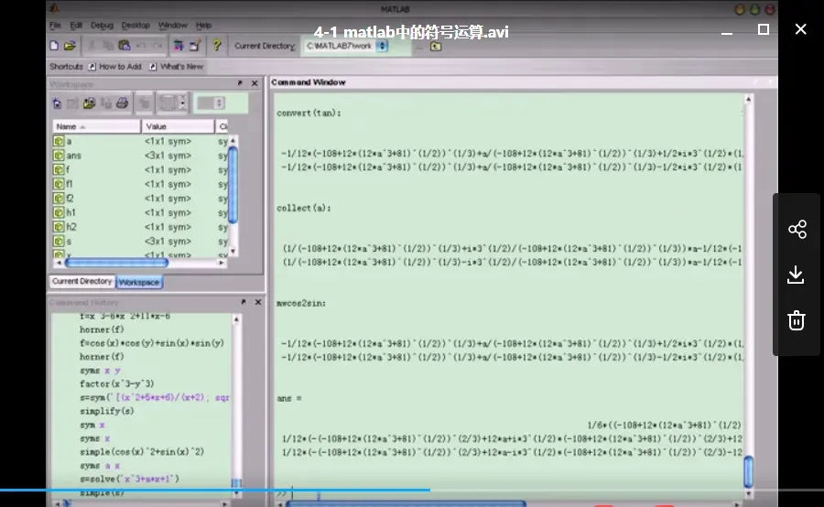Delete video using trash icon
The image size is (824, 507).
coord(797,320)
